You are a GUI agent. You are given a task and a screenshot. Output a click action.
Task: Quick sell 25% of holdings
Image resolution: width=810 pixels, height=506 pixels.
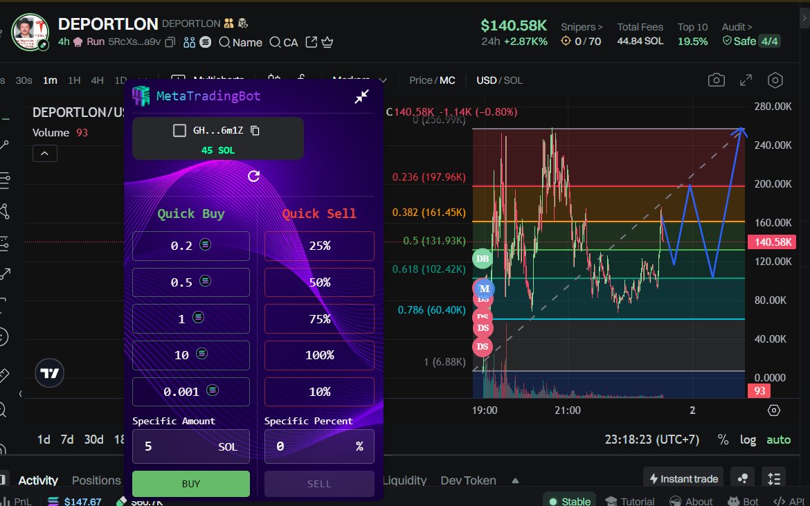coord(319,246)
